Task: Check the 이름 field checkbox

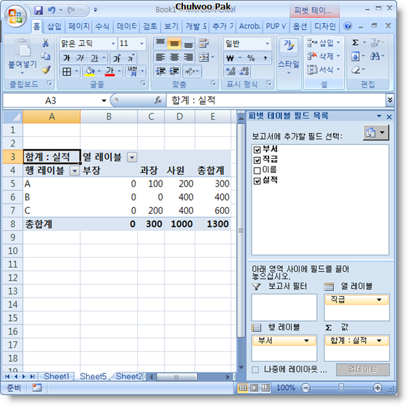Action: point(257,170)
